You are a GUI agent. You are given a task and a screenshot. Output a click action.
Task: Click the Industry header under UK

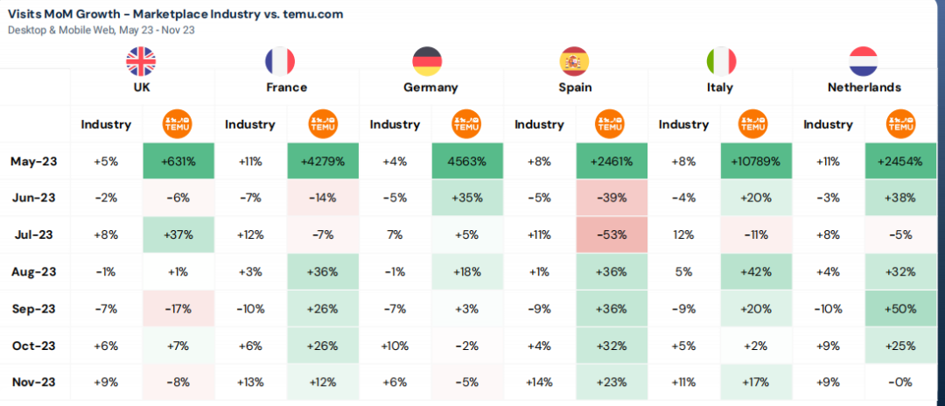point(106,124)
